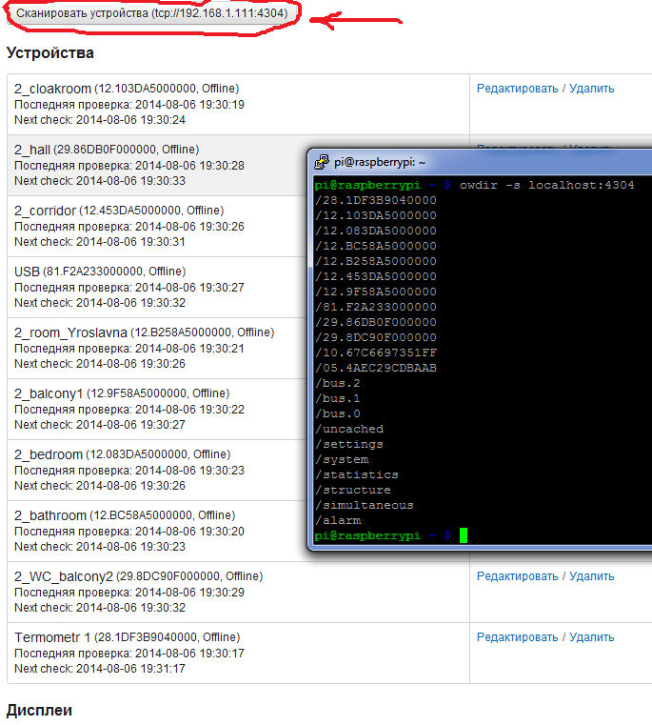Click Удалить link for Termometr 1

pos(591,637)
